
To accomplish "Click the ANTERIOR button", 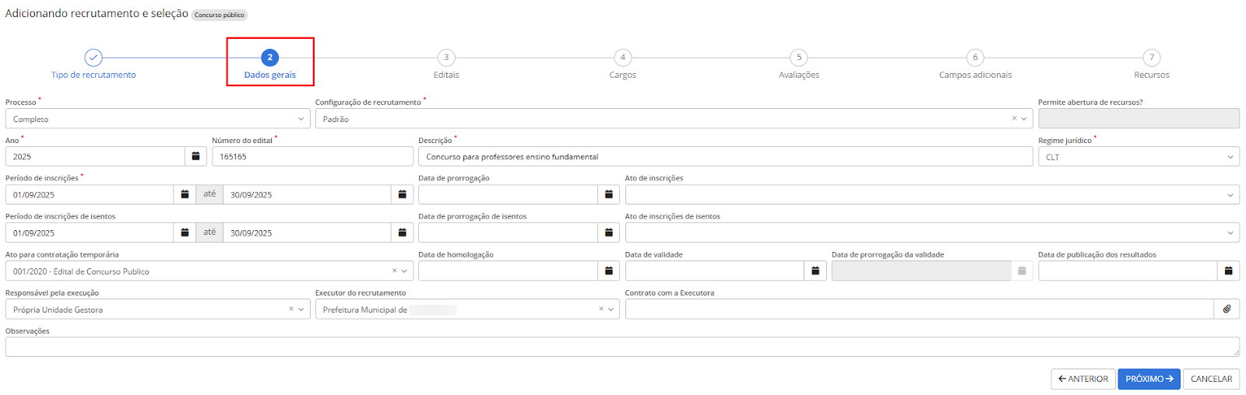I will click(1082, 379).
